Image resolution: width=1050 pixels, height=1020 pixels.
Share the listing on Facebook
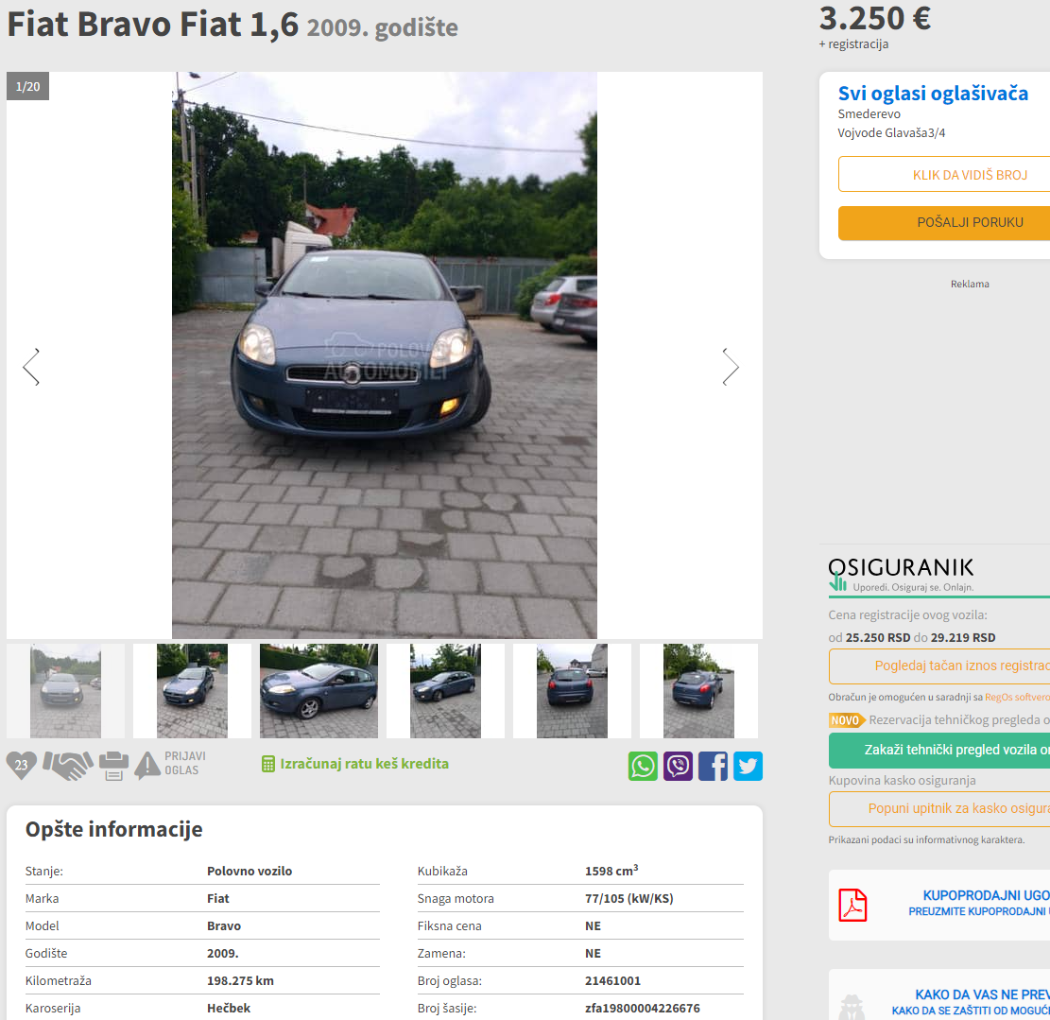tap(713, 766)
